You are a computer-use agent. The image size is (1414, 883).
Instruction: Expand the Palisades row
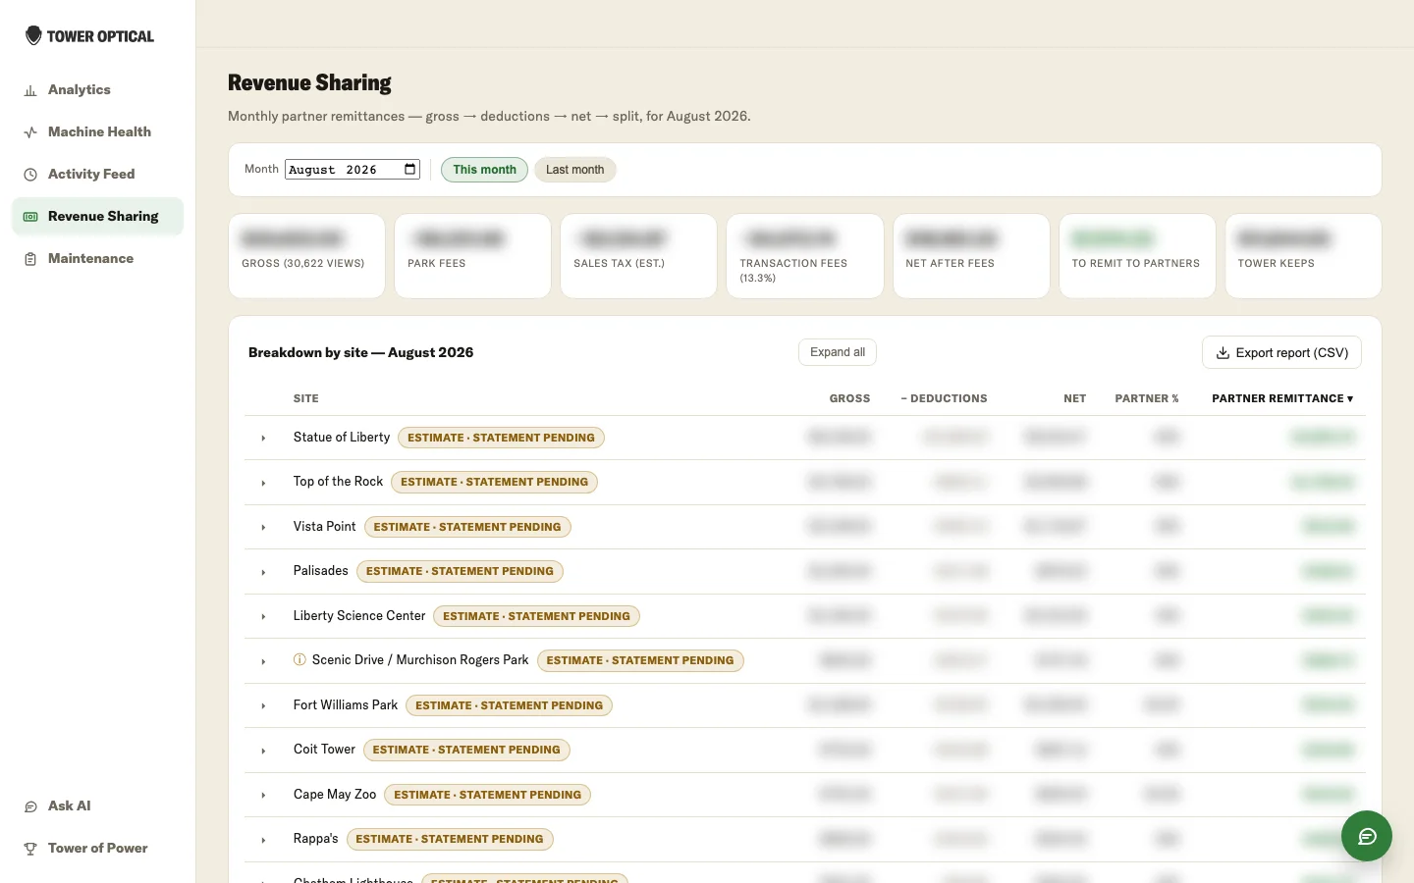point(263,572)
